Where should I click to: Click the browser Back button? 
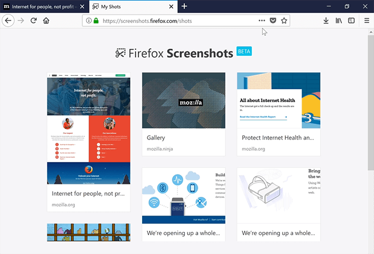tap(7, 21)
